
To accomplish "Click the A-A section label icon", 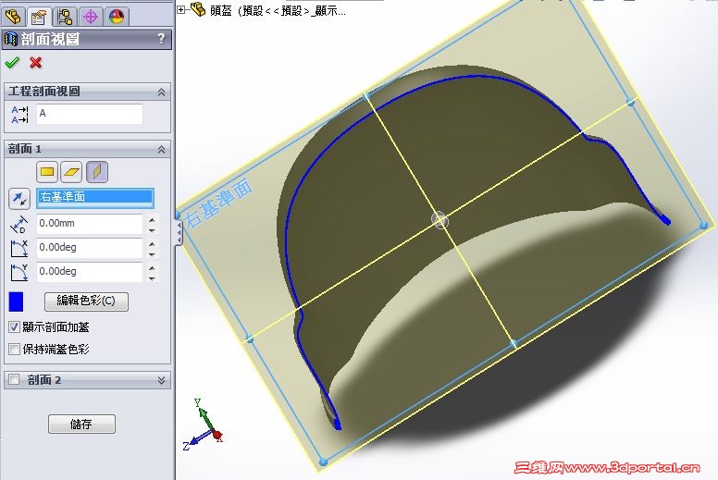I will tap(19, 115).
